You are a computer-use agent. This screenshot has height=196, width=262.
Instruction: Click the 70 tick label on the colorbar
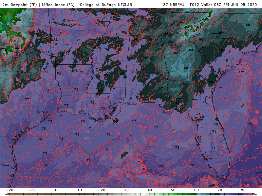(x=220, y=190)
